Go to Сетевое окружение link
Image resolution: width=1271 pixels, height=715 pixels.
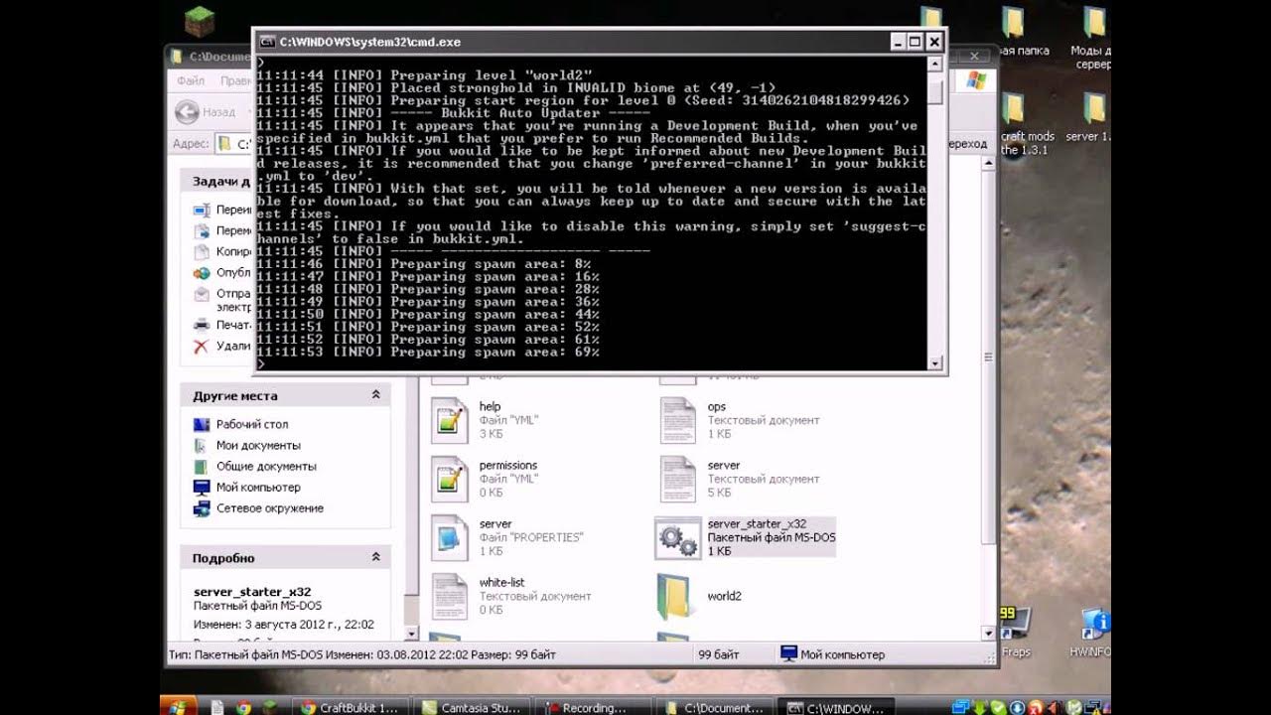coord(270,508)
